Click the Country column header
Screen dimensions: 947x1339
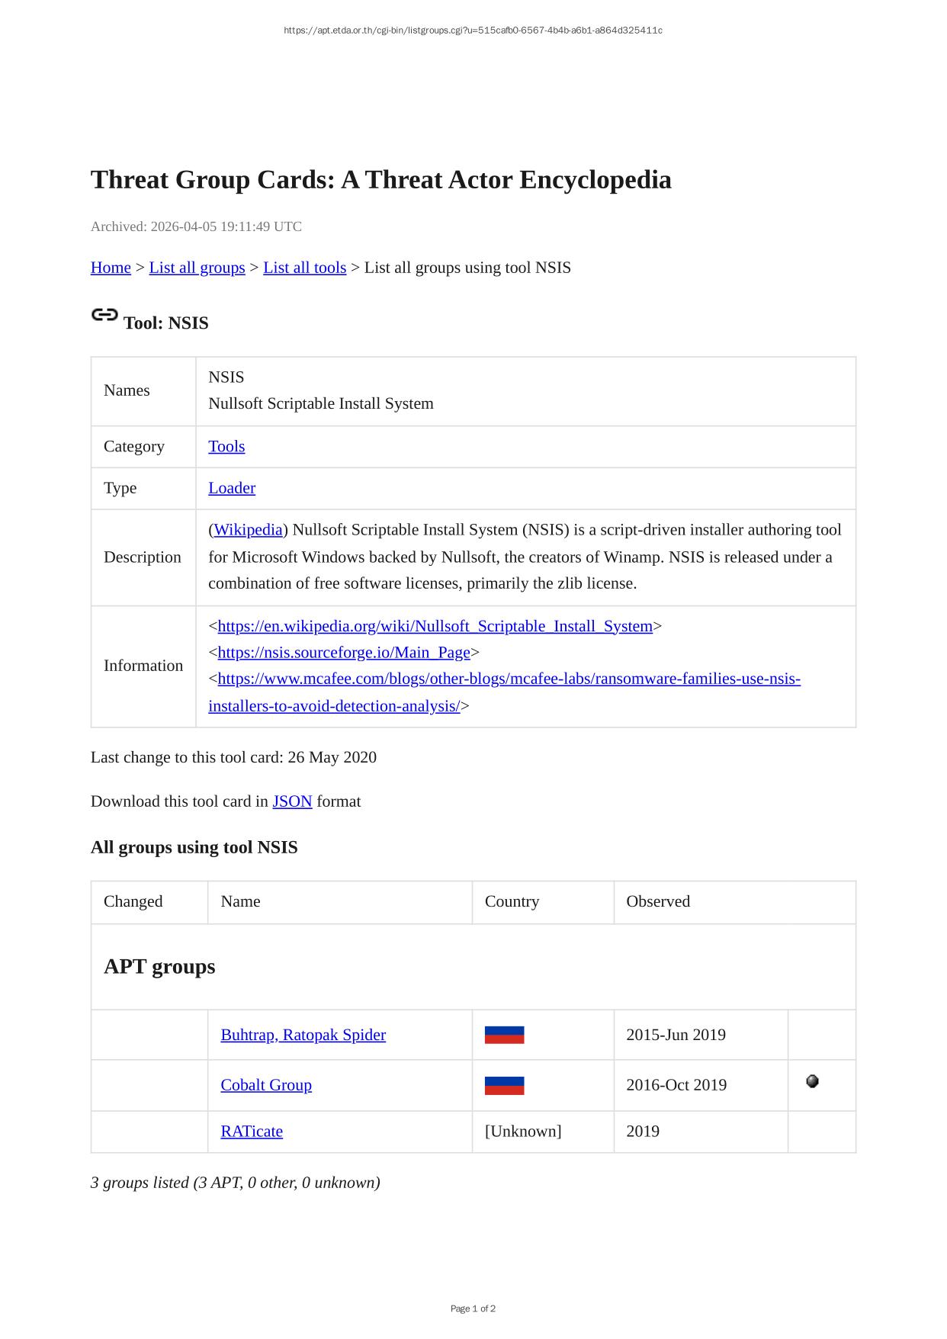(x=512, y=901)
